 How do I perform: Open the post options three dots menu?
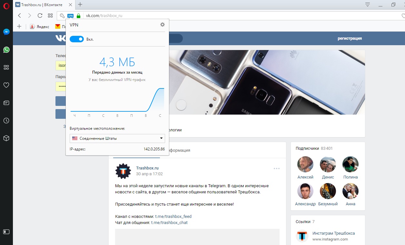(277, 168)
